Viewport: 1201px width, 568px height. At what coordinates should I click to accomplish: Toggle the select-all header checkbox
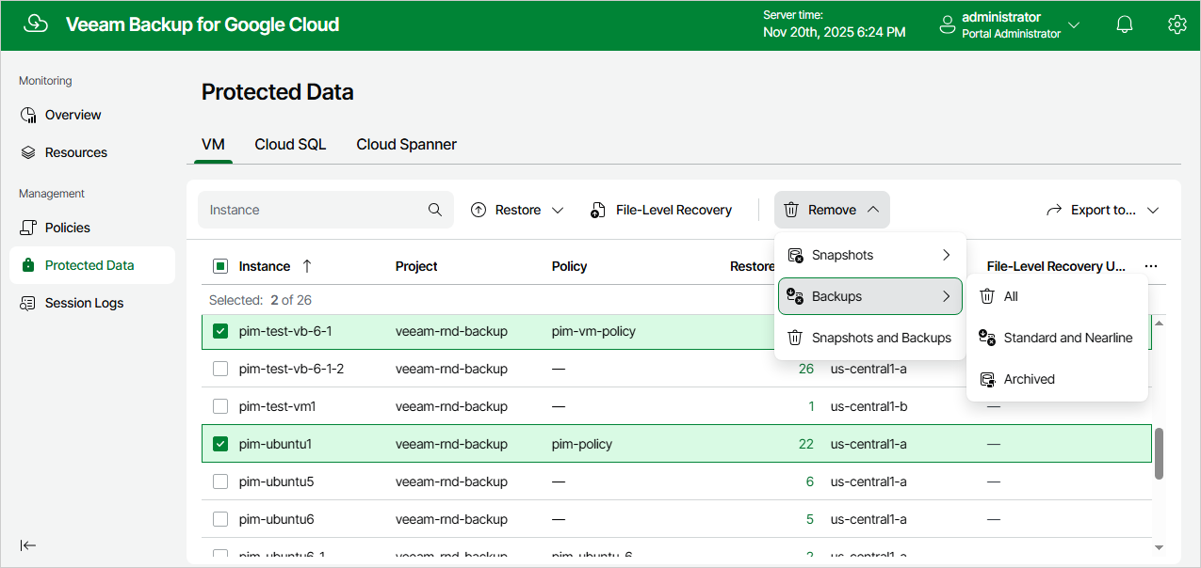220,266
